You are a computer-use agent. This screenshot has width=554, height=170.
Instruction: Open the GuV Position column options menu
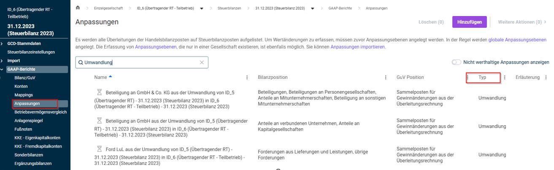pyautogui.click(x=468, y=78)
